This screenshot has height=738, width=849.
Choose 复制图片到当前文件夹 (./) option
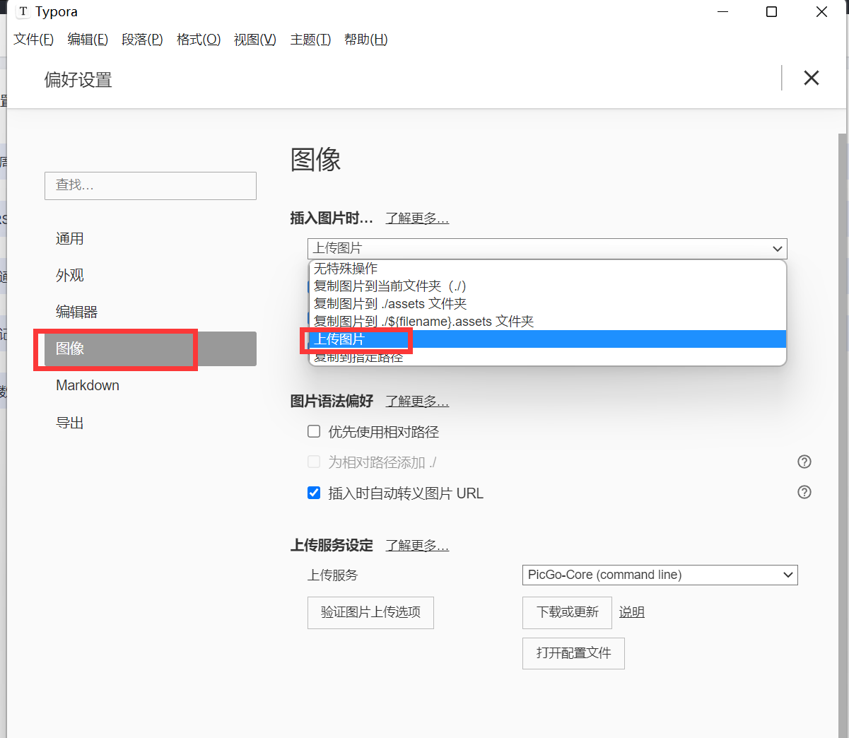548,286
